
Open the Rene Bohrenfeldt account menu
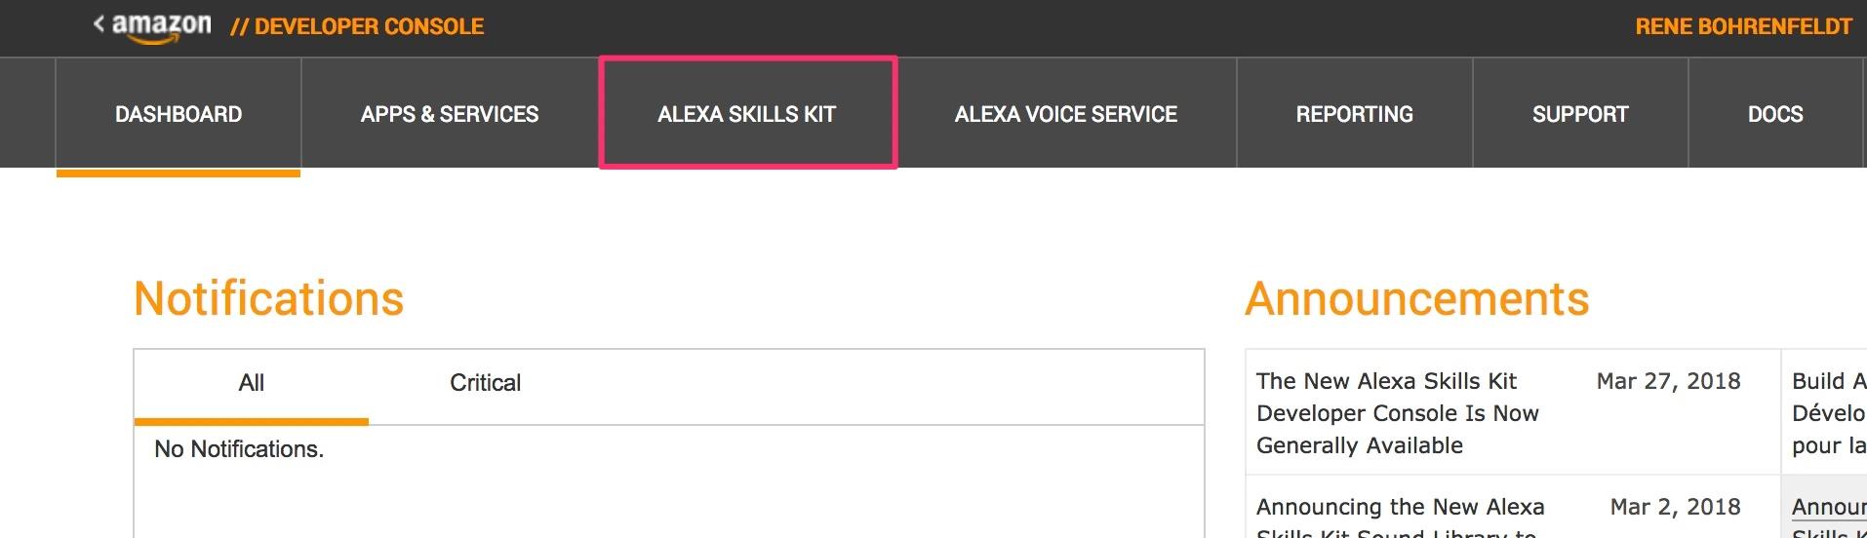click(1742, 27)
